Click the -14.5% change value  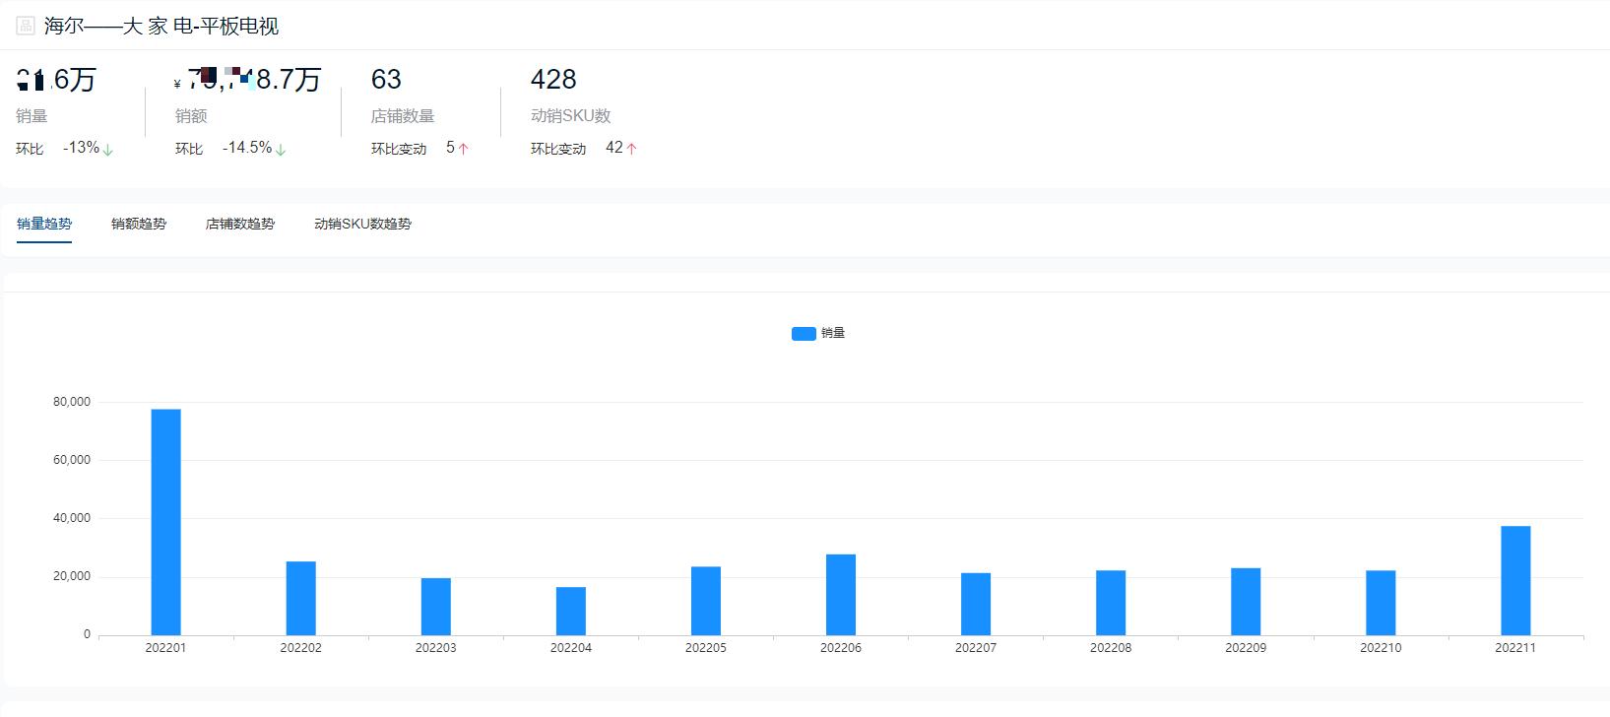(x=247, y=148)
